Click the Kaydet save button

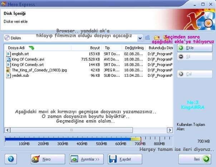coord(125,159)
